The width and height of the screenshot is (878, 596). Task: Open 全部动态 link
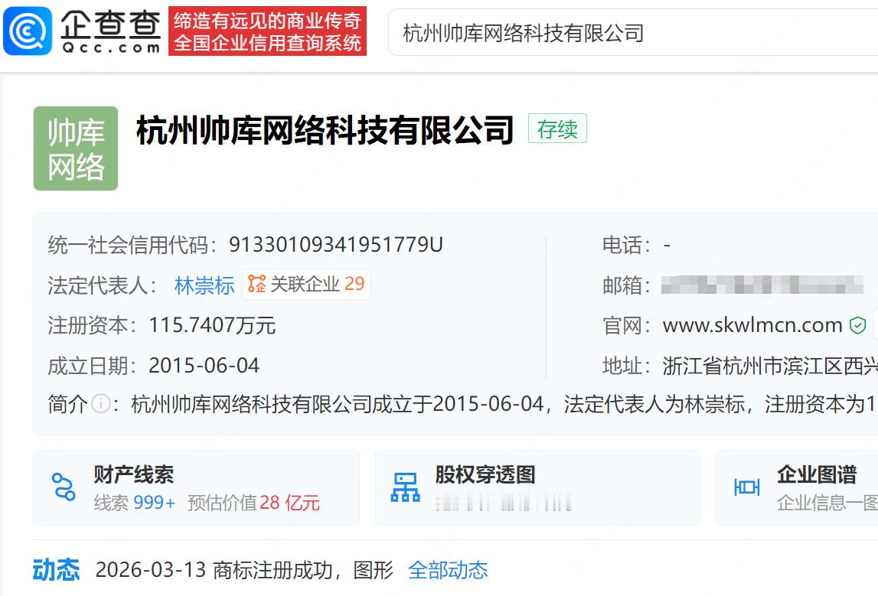pos(448,570)
